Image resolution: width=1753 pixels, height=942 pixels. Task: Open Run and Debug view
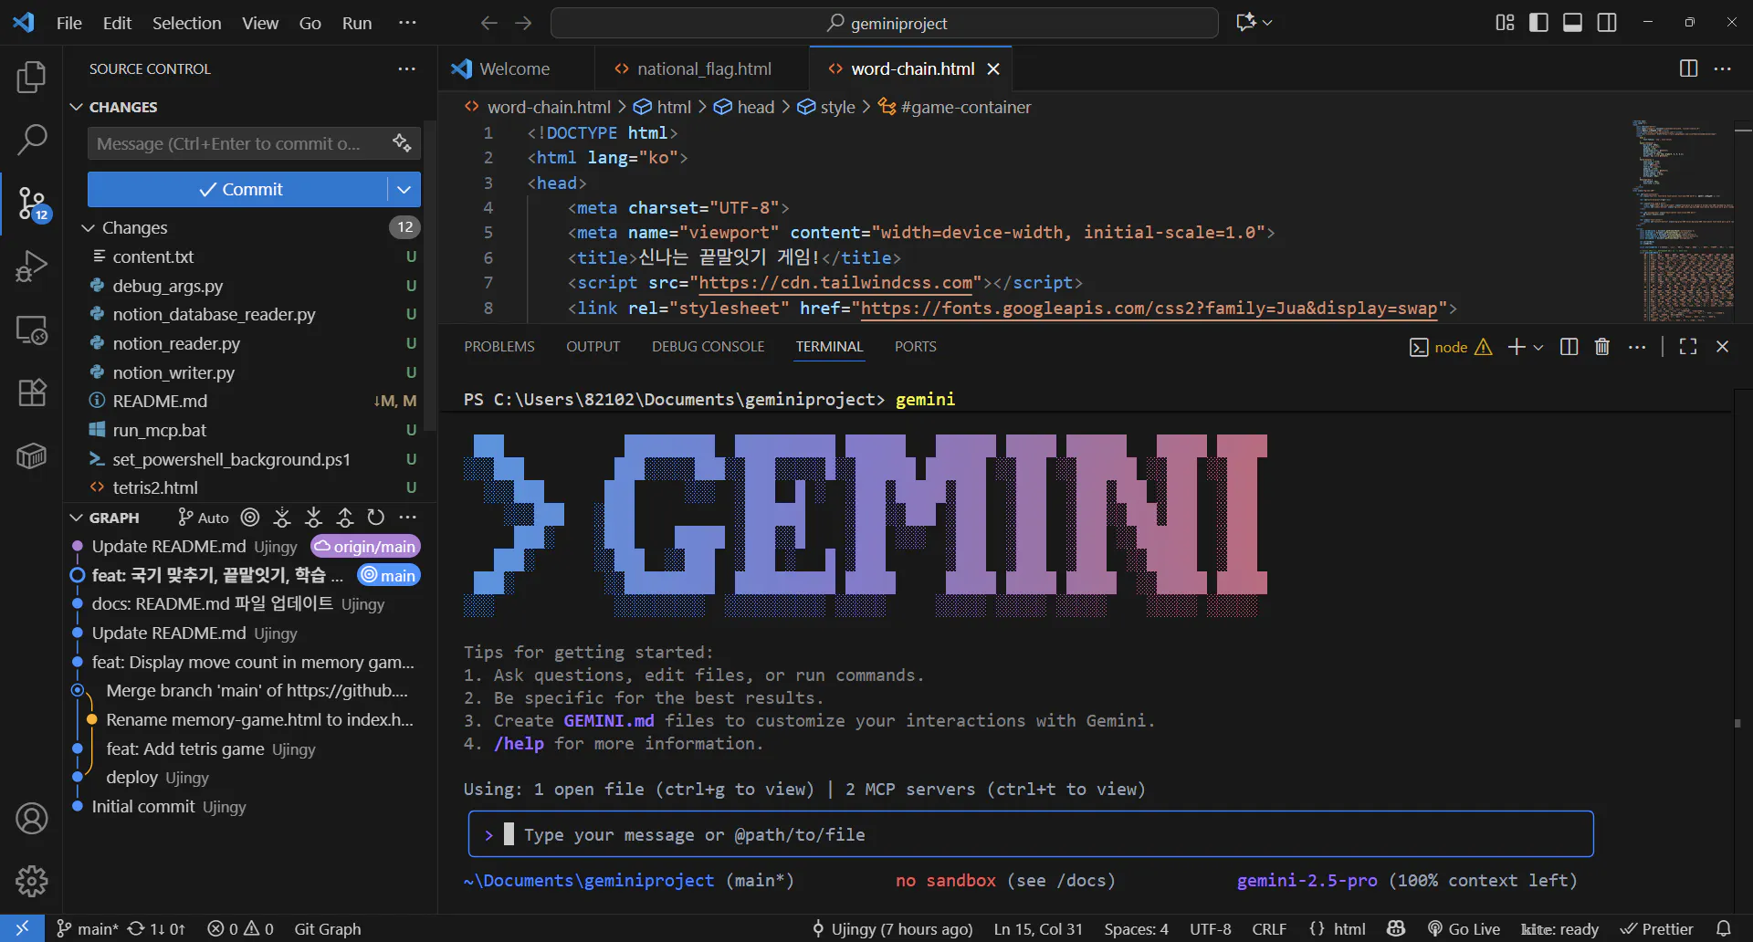[x=31, y=267]
